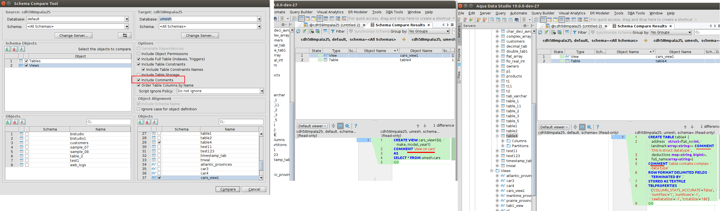Viewport: 727px width, 211px height.
Task: Click tree vertical scrollbar in middle window
Action: pos(292,105)
